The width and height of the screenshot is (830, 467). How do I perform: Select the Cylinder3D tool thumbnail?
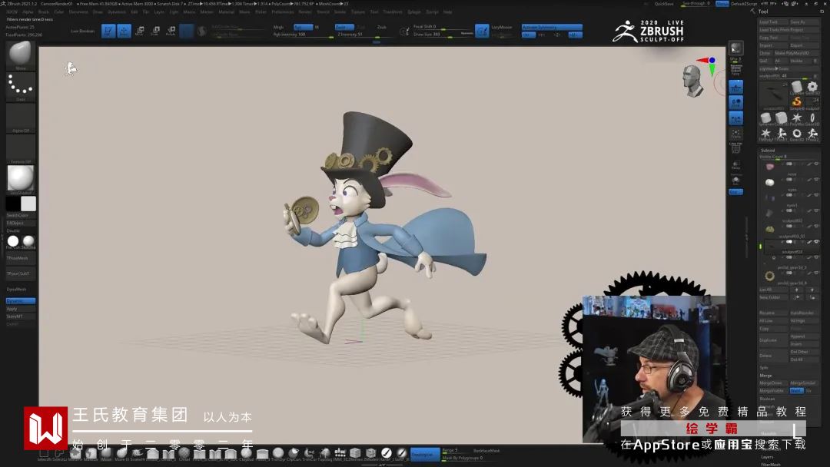(x=797, y=87)
